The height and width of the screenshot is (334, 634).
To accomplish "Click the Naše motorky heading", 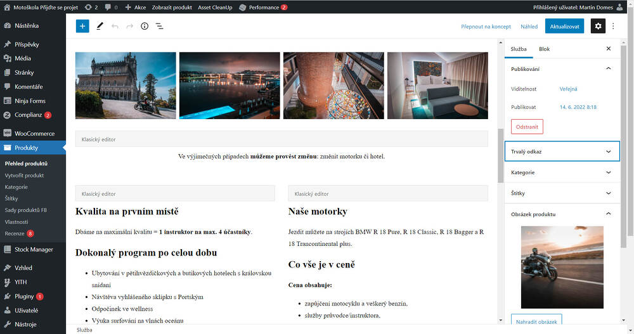I will (318, 212).
